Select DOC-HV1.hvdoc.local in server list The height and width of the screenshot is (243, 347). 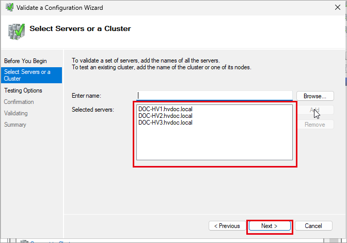tap(165, 109)
